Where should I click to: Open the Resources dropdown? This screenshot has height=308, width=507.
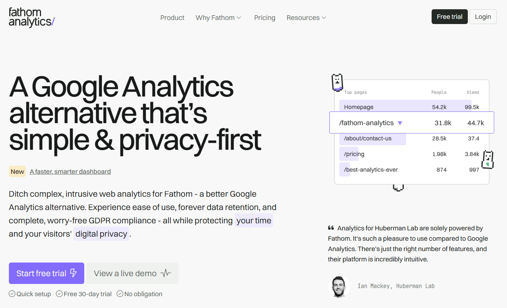click(x=306, y=17)
